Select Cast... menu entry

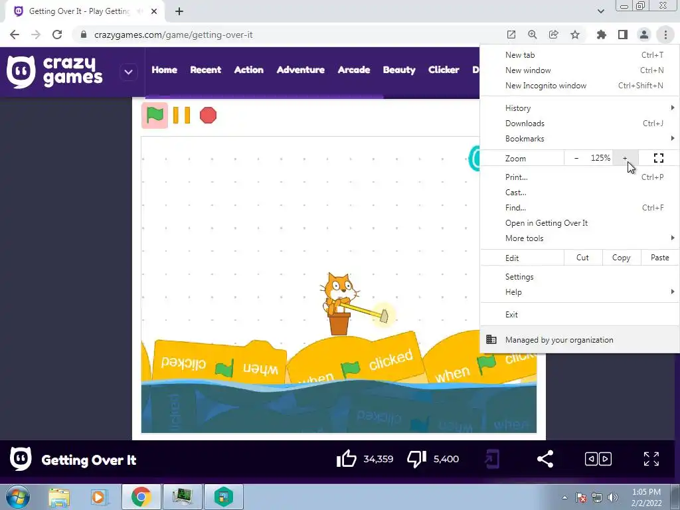pos(580,192)
